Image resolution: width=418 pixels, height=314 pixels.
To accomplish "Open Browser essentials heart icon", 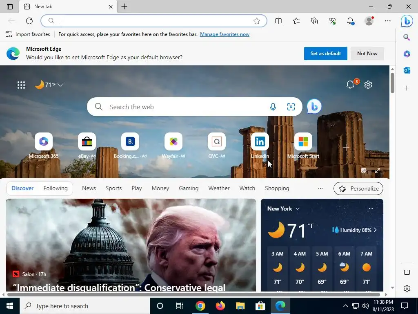I will (332, 21).
